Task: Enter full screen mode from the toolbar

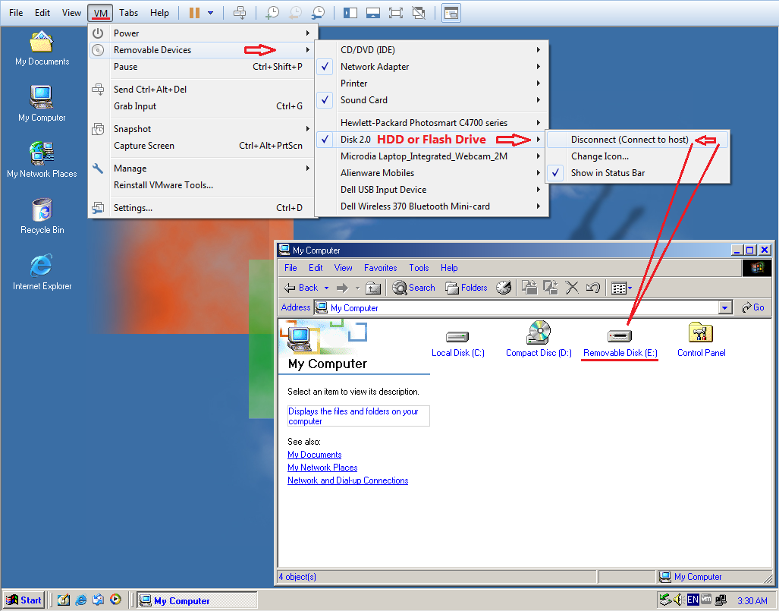Action: pyautogui.click(x=395, y=13)
